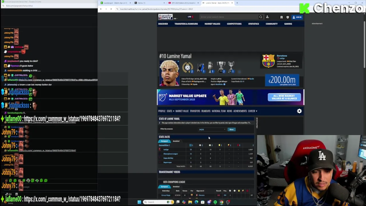Open TRANSFERS & RUMOURS menu
Image resolution: width=366 pixels, height=206 pixels.
[186, 24]
